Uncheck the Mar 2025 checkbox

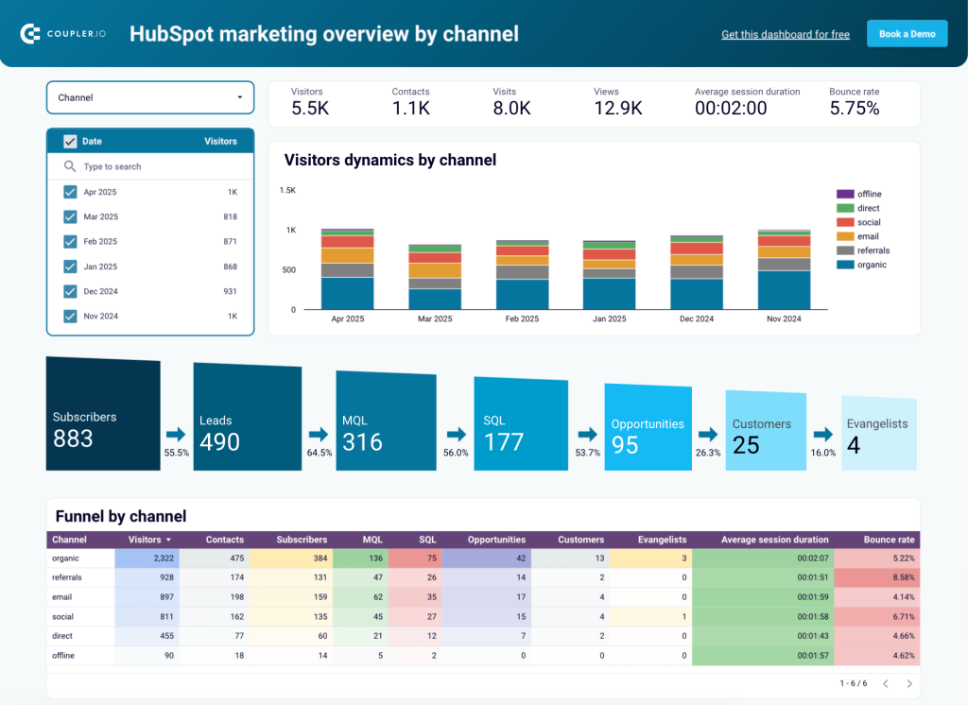tap(70, 216)
